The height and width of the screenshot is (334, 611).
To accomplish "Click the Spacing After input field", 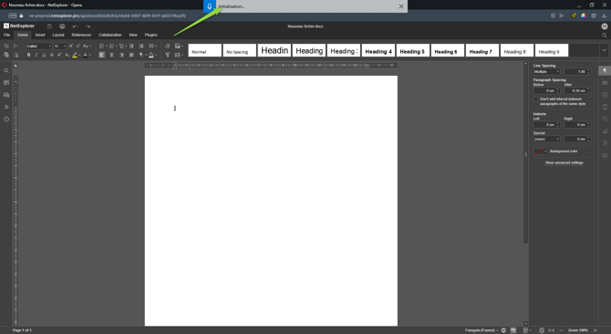I will pyautogui.click(x=577, y=91).
